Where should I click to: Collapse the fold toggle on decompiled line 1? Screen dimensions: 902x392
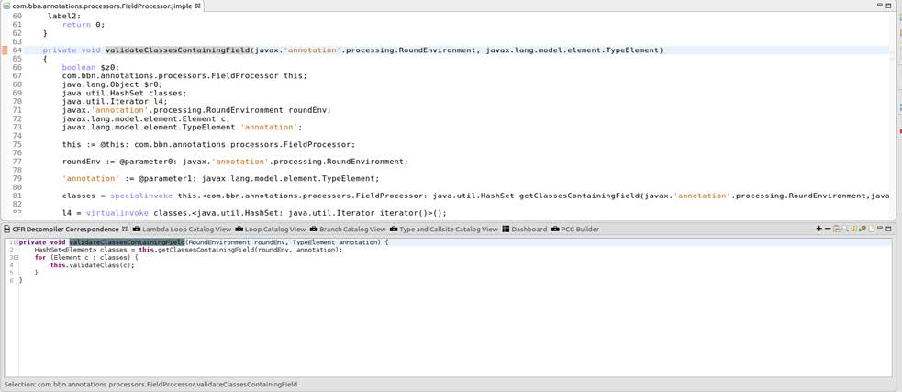(15, 243)
